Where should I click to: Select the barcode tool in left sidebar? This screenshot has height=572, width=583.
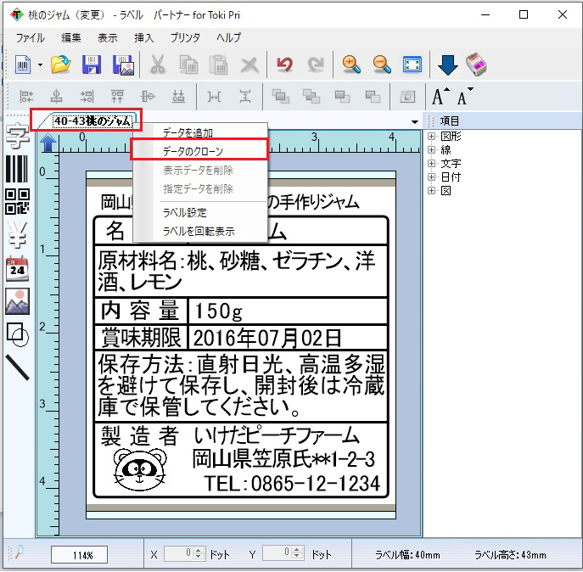pos(17,169)
